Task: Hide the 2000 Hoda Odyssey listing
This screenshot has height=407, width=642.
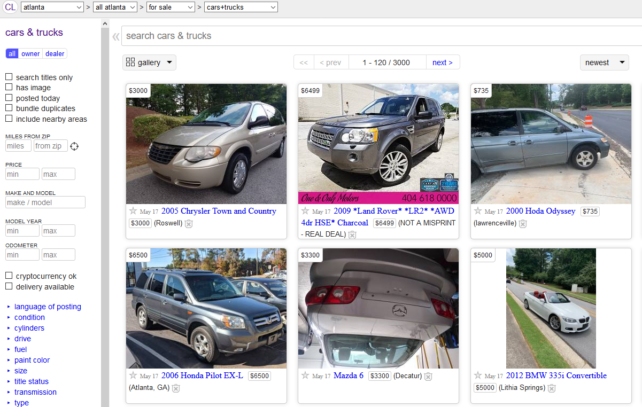Action: click(523, 224)
